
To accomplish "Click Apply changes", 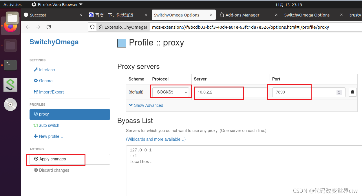I will pyautogui.click(x=70, y=159).
